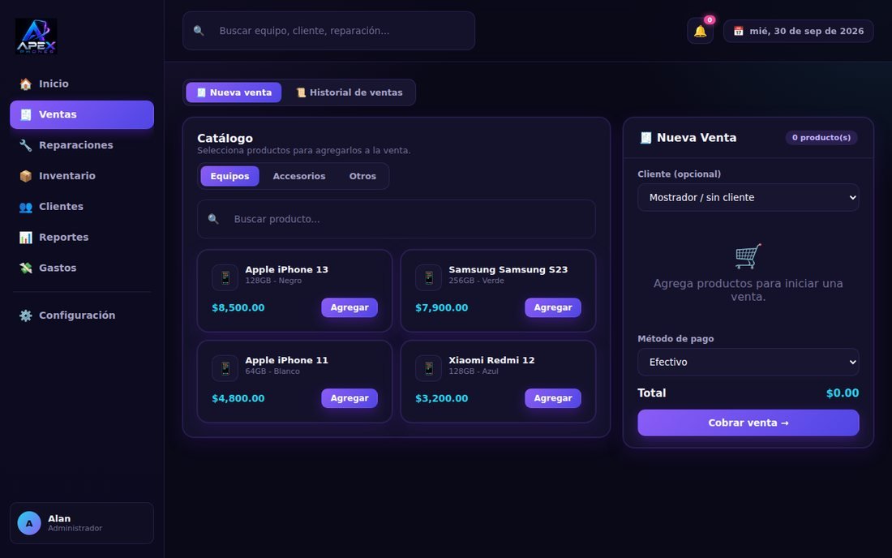Select the Accesorios catalog tab

299,176
